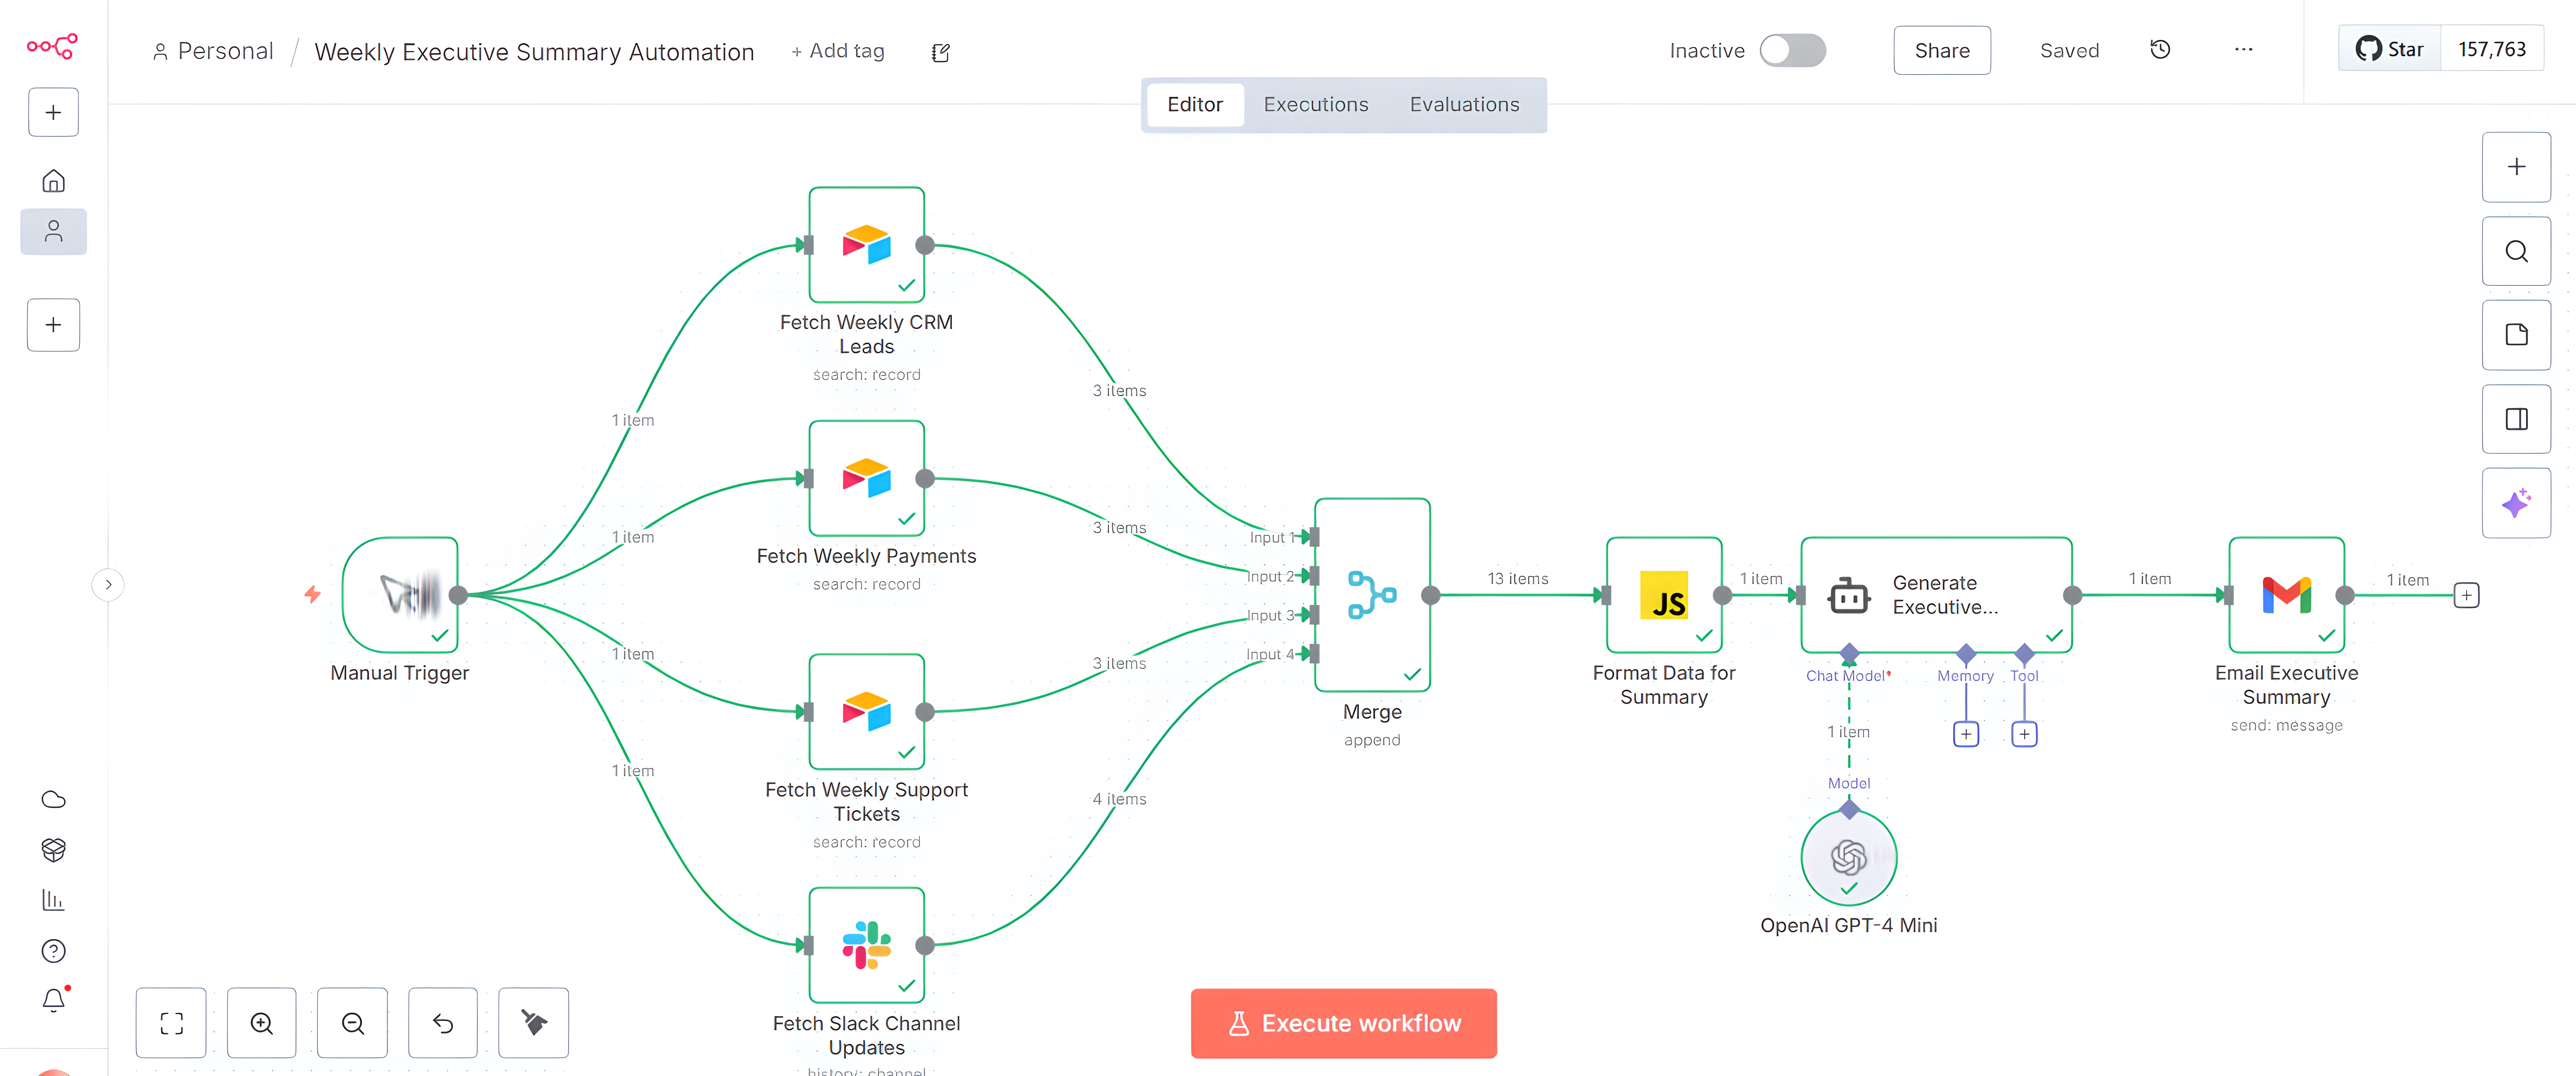Zoom out on the canvas

pyautogui.click(x=352, y=1023)
